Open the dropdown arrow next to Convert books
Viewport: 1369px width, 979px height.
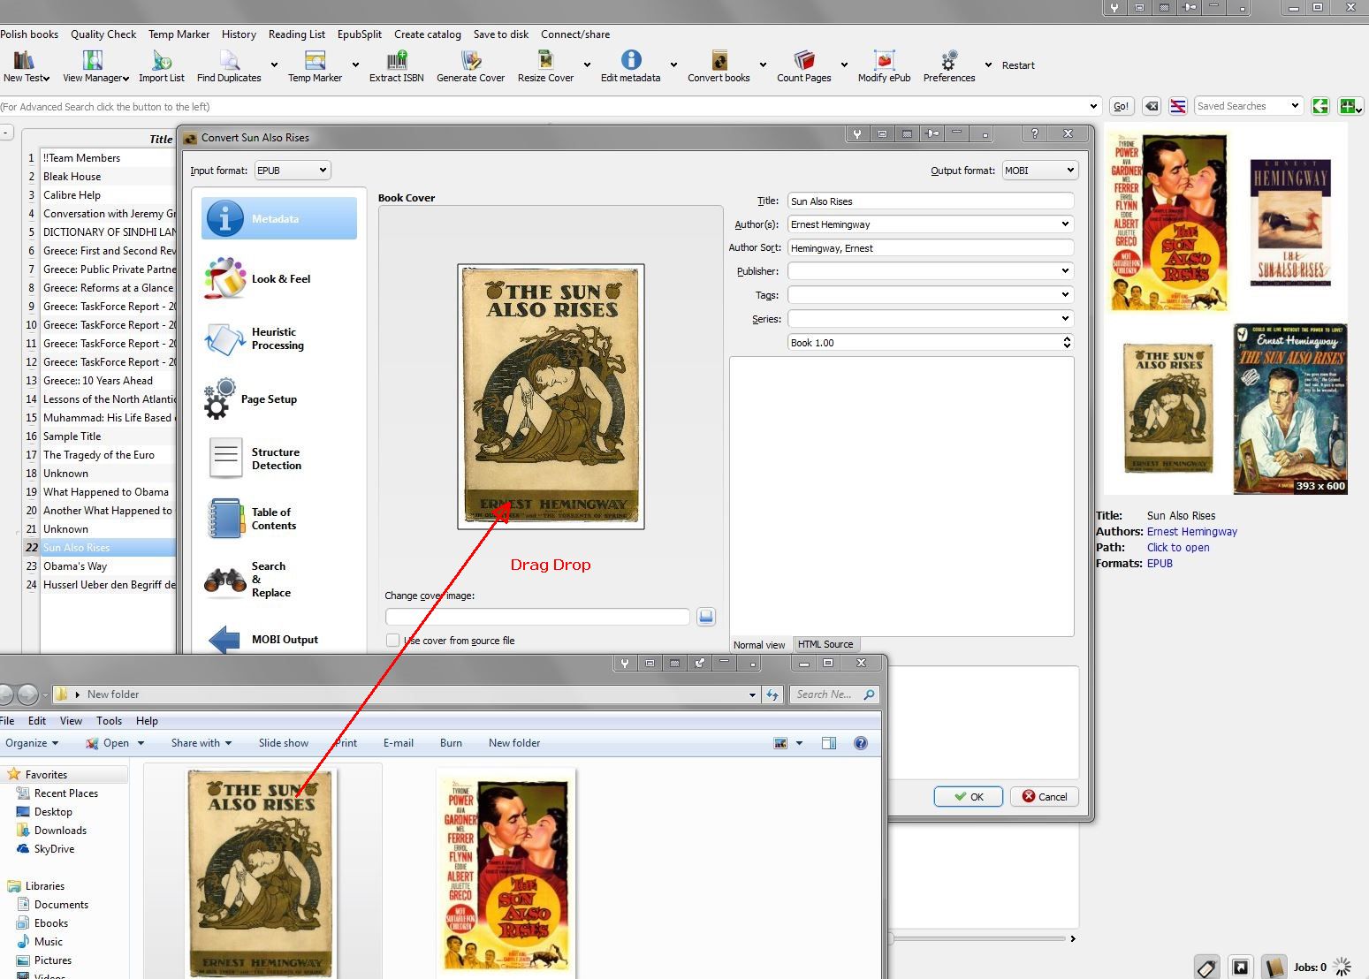click(762, 65)
